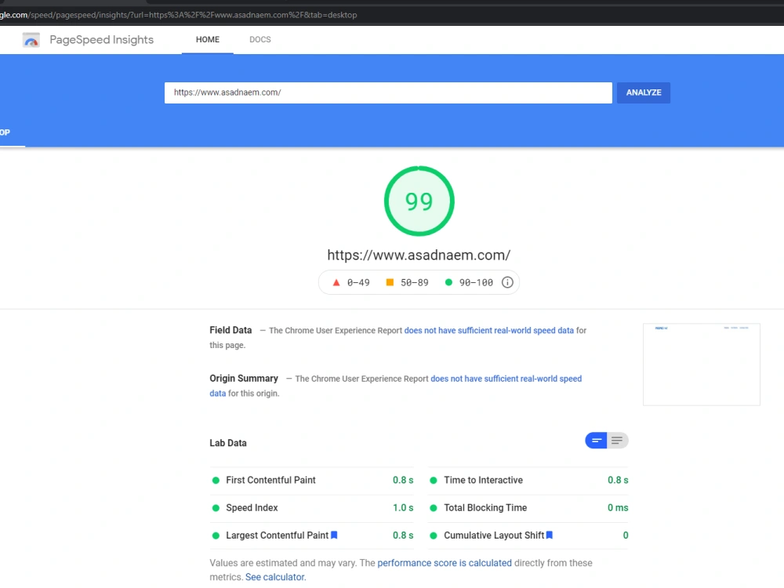
Task: Click the https://www.asadnaem.com/ heading under score
Action: click(x=419, y=255)
